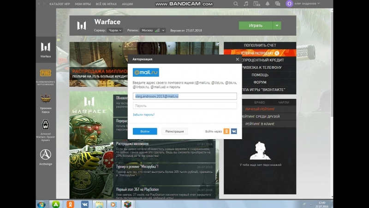Open the music note icon
The width and height of the screenshot is (369, 208).
click(246, 4)
